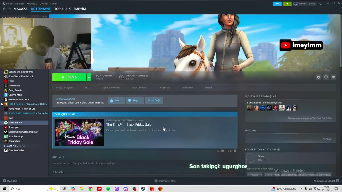Show game info circle icon
Image resolution: width=342 pixels, height=192 pixels.
tap(326, 77)
